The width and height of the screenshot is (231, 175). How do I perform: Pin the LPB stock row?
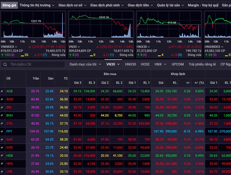(x=2, y=172)
